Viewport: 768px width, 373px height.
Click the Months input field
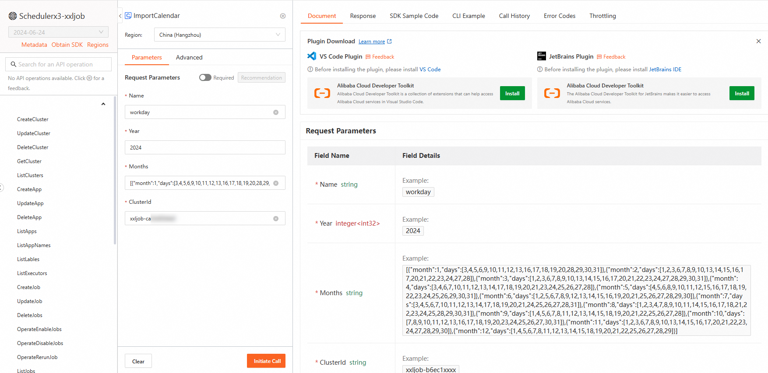[x=205, y=183]
